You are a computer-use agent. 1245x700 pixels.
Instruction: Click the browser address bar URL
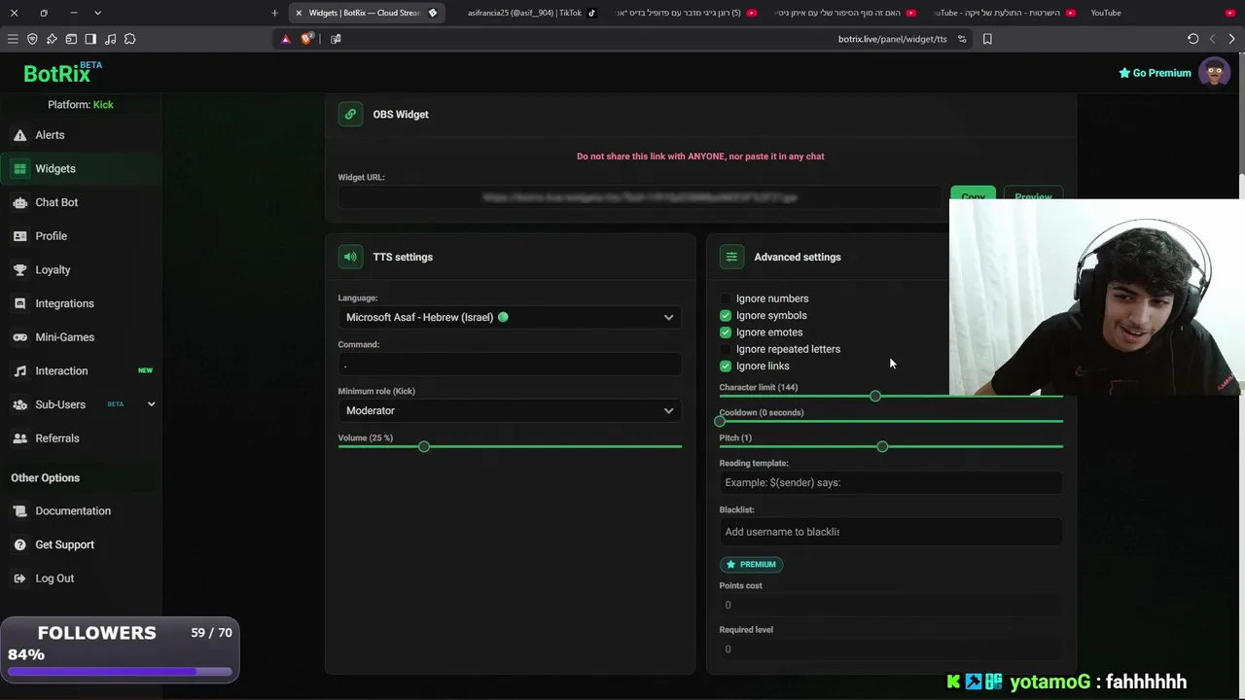tap(892, 39)
